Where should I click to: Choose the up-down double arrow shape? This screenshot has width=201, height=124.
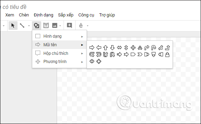point(126,48)
